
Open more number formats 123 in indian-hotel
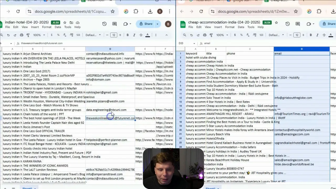pyautogui.click(x=78, y=35)
